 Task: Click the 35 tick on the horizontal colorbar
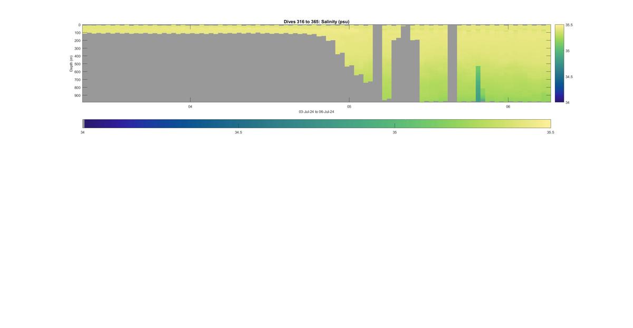(x=395, y=132)
